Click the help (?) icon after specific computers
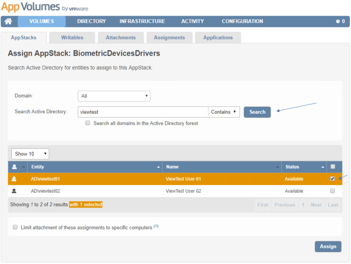This screenshot has width=351, height=264. click(156, 226)
